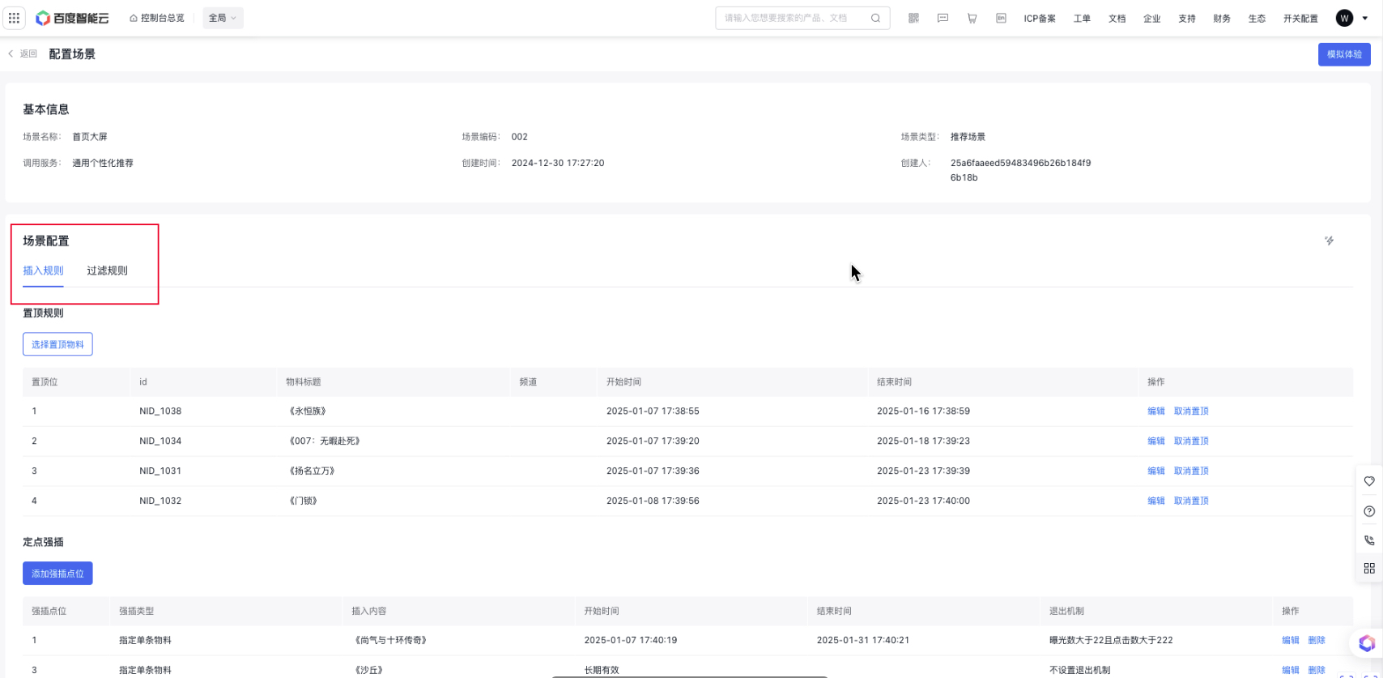The image size is (1383, 678).
Task: Open the purple AI assistant floating icon
Action: coord(1367,643)
